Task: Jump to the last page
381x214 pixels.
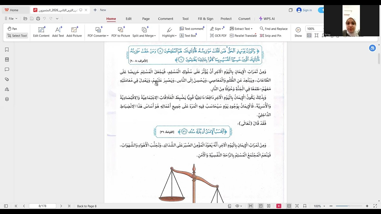Action: [69, 206]
